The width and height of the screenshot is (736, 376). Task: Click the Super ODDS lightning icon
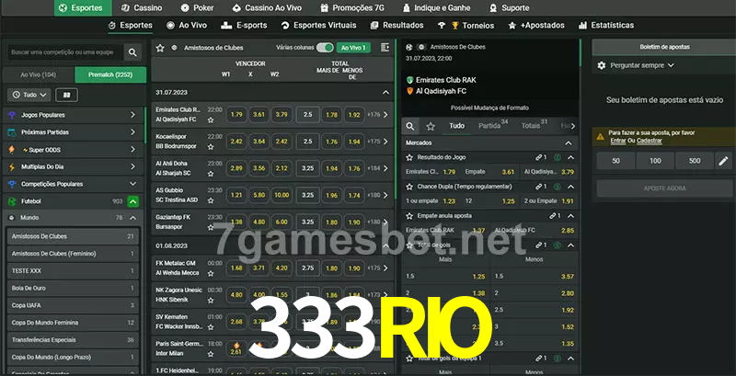point(12,150)
